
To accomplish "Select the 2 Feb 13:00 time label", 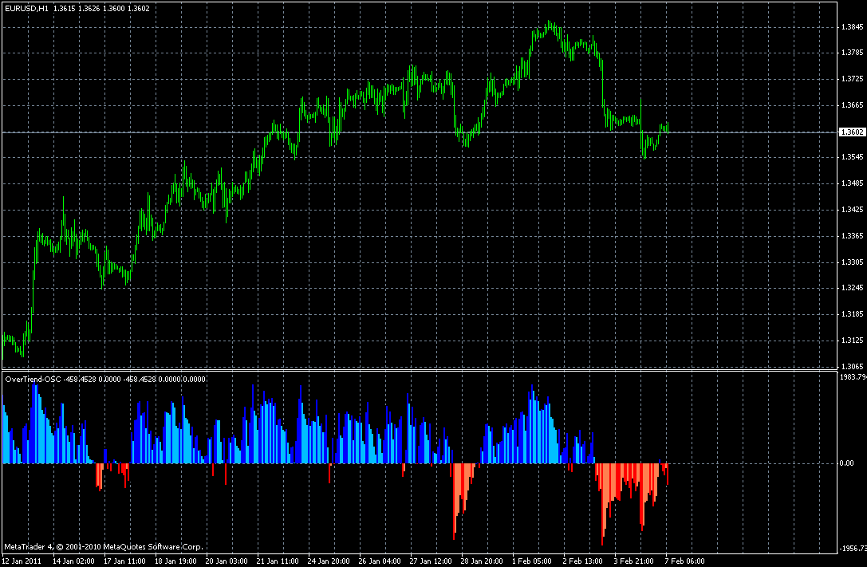I will pos(583,561).
